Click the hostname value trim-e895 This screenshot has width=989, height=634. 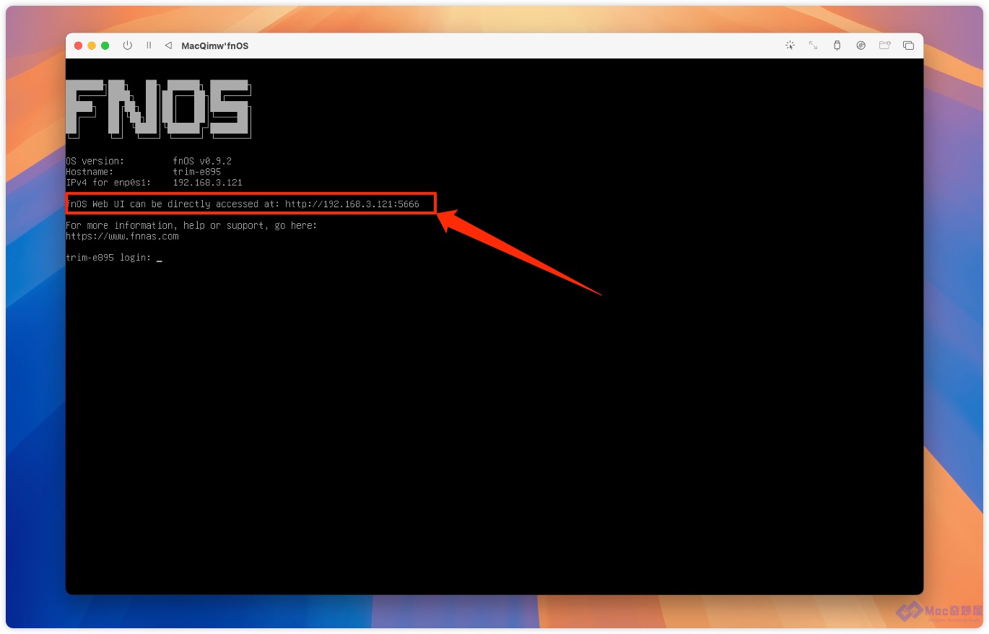tap(196, 172)
